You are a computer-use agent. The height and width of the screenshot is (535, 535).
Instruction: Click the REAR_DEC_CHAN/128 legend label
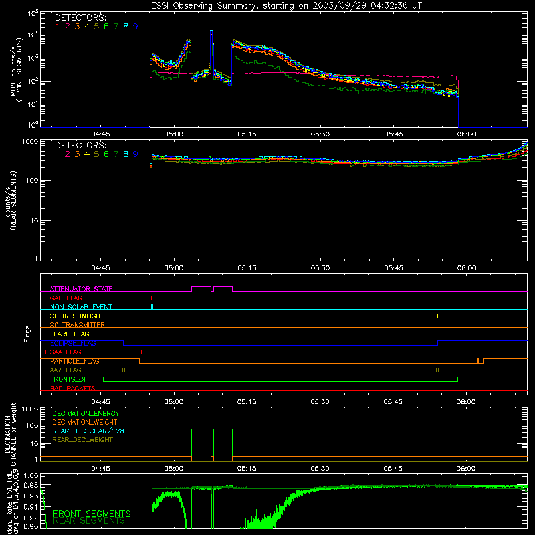pyautogui.click(x=88, y=431)
